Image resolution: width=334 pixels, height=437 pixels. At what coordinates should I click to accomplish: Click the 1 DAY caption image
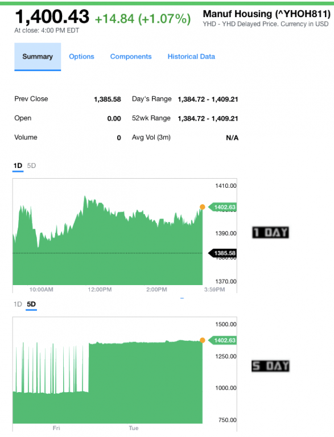270,232
